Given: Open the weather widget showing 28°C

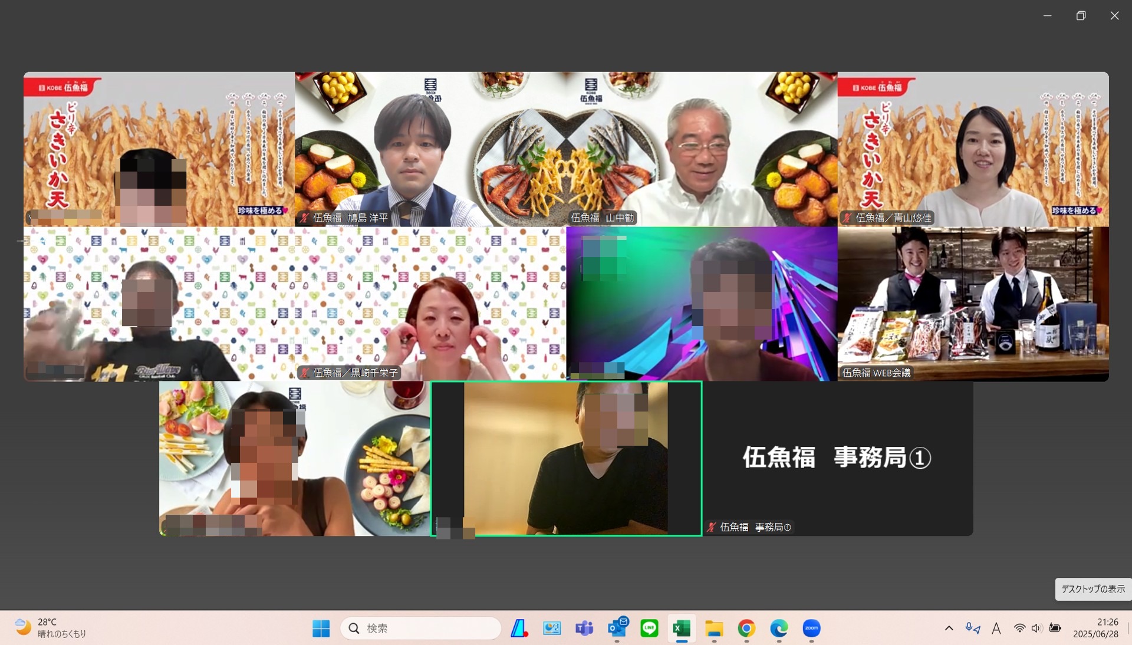Looking at the screenshot, I should pyautogui.click(x=51, y=628).
